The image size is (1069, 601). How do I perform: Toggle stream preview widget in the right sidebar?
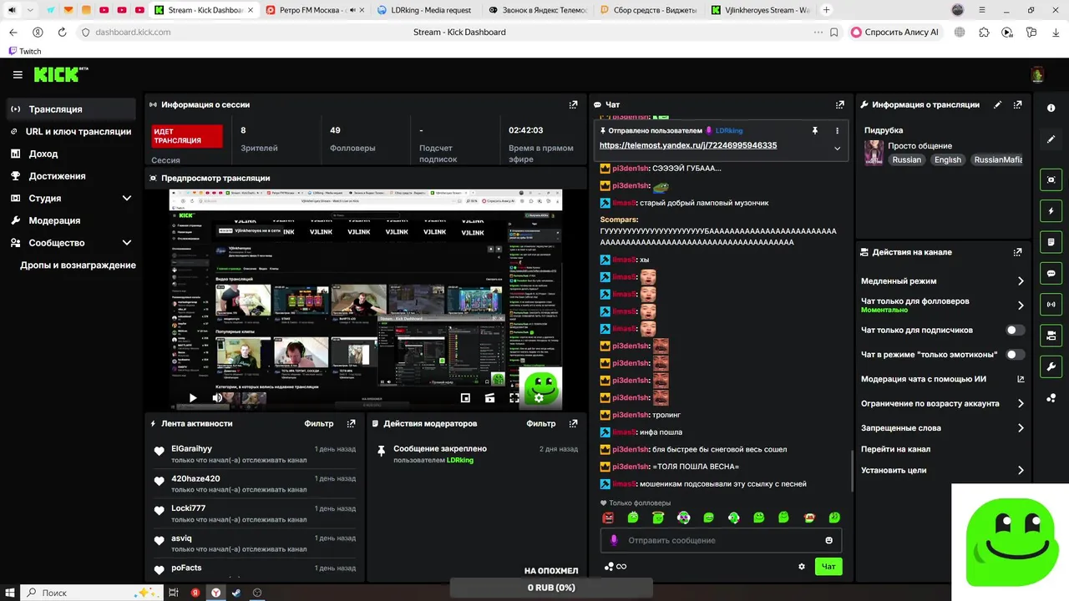pyautogui.click(x=1051, y=179)
